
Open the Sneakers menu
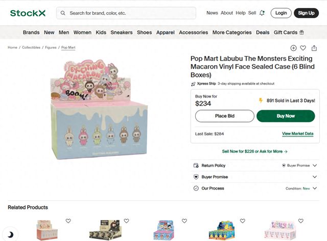122,33
